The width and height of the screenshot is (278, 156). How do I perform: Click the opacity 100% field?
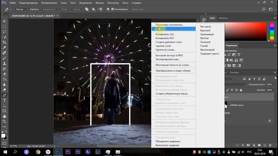[x=269, y=84]
